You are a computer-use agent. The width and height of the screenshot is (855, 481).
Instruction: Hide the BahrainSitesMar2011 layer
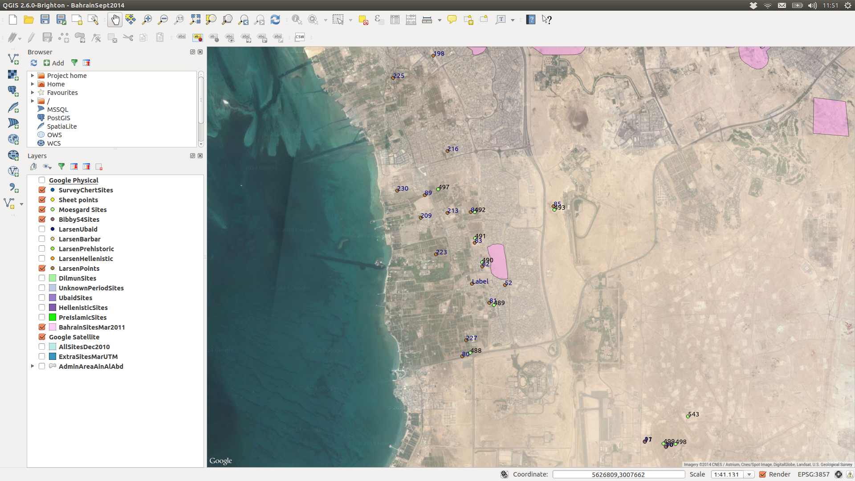click(42, 327)
